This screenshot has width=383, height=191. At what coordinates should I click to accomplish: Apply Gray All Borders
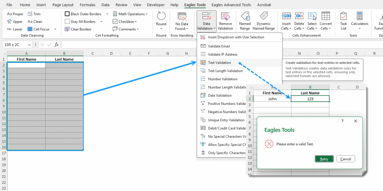(80, 21)
